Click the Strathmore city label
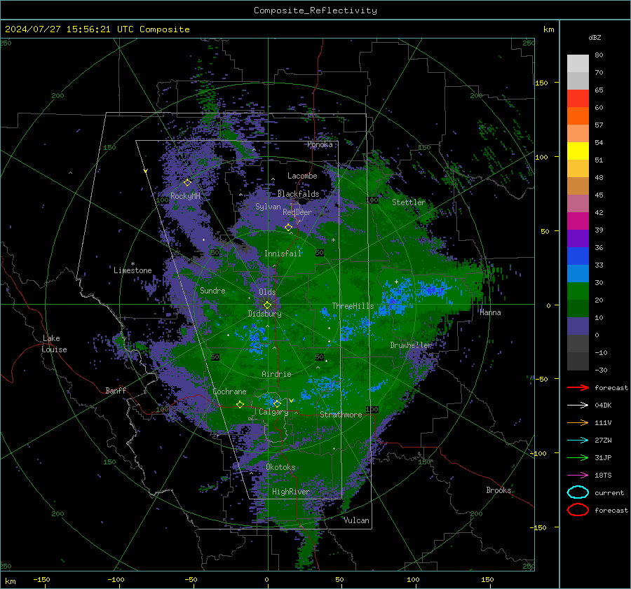The image size is (631, 589). (x=341, y=415)
